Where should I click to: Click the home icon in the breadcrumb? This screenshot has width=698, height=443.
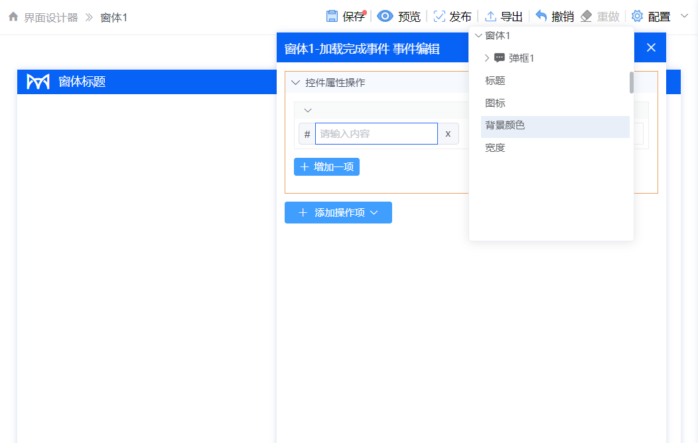13,17
